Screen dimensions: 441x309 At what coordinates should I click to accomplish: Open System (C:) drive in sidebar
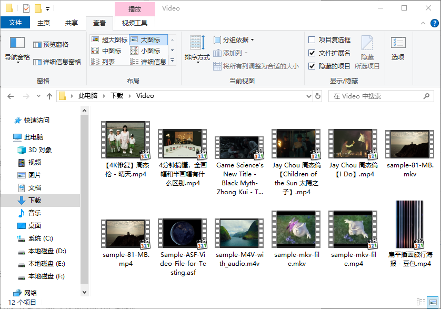point(41,238)
